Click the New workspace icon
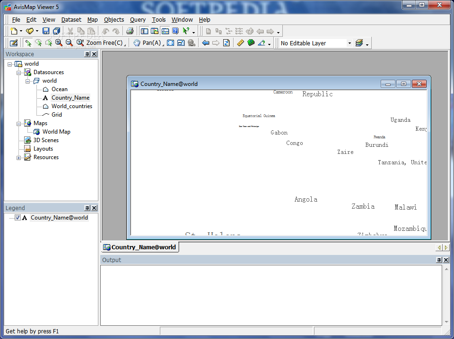This screenshot has height=339, width=454. pyautogui.click(x=14, y=31)
